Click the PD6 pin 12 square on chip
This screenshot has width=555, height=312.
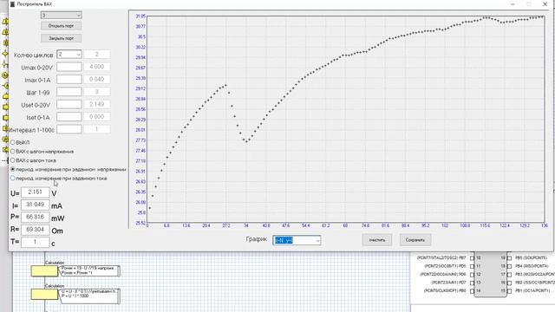(472, 275)
